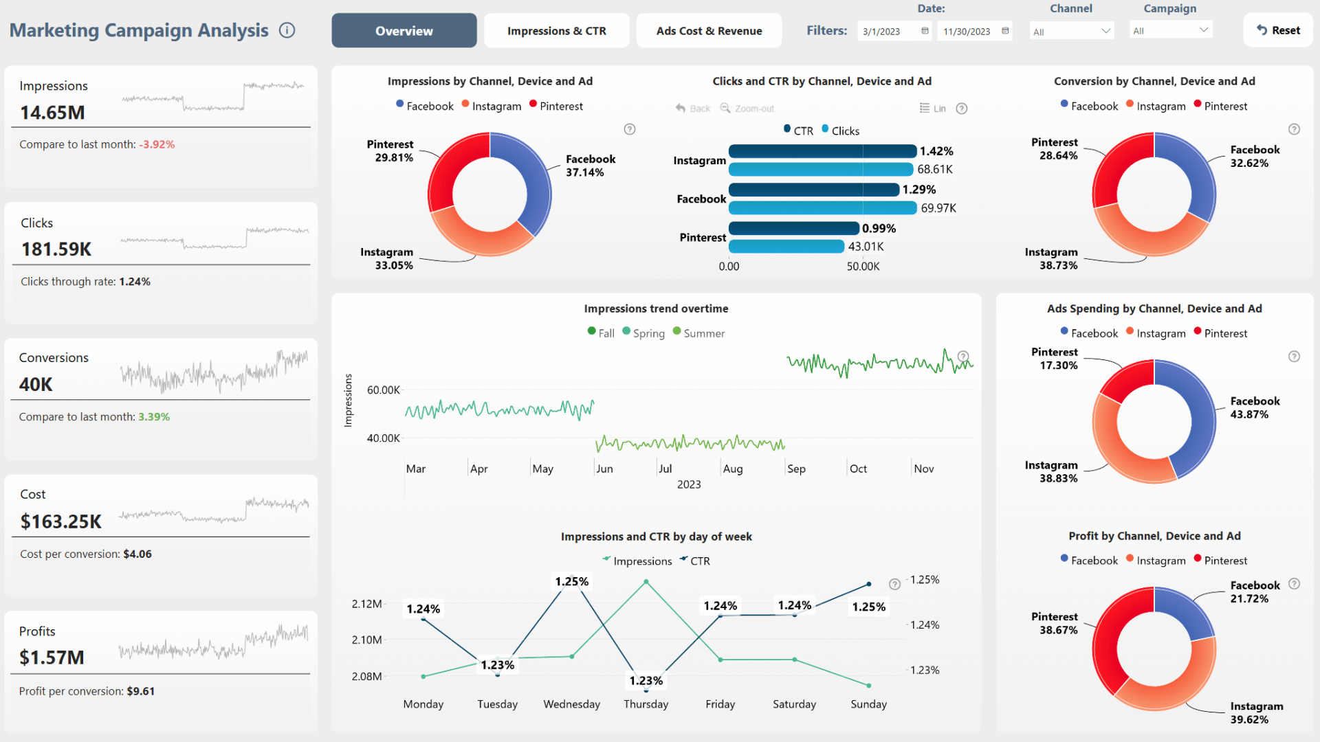This screenshot has width=1320, height=742.
Task: Open the help question mark on Ads Spending chart
Action: pos(1293,357)
